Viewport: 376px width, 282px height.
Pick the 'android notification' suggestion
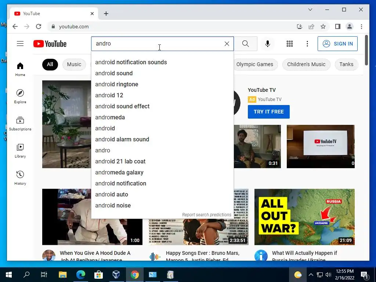point(162,184)
